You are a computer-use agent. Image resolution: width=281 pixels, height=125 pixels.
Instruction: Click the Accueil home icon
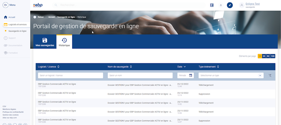point(6,17)
